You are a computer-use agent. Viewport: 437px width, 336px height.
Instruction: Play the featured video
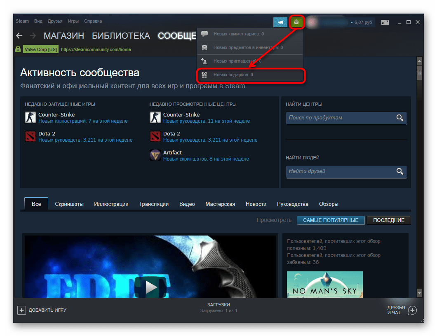150,287
